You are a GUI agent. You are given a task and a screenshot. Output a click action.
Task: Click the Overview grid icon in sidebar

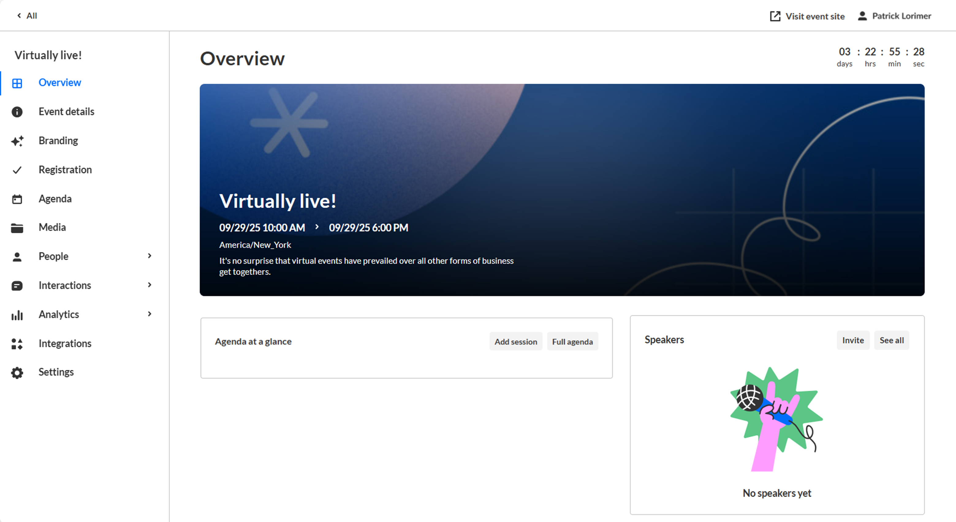click(x=17, y=83)
